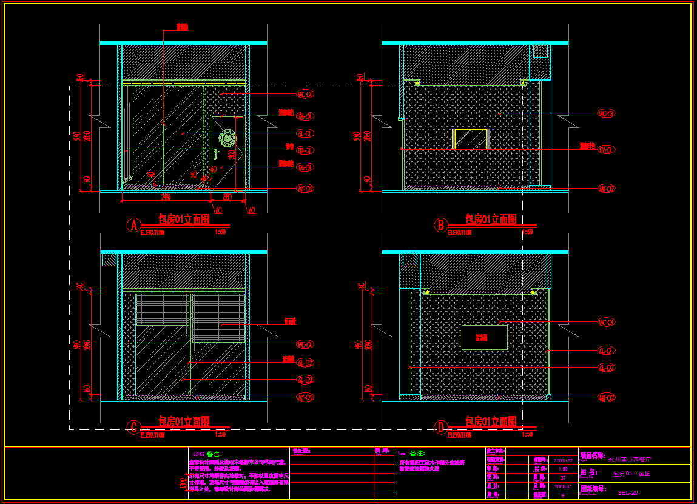Viewport: 697px width, 504px height.
Task: Click the 警告 warning heading
Action: (214, 454)
